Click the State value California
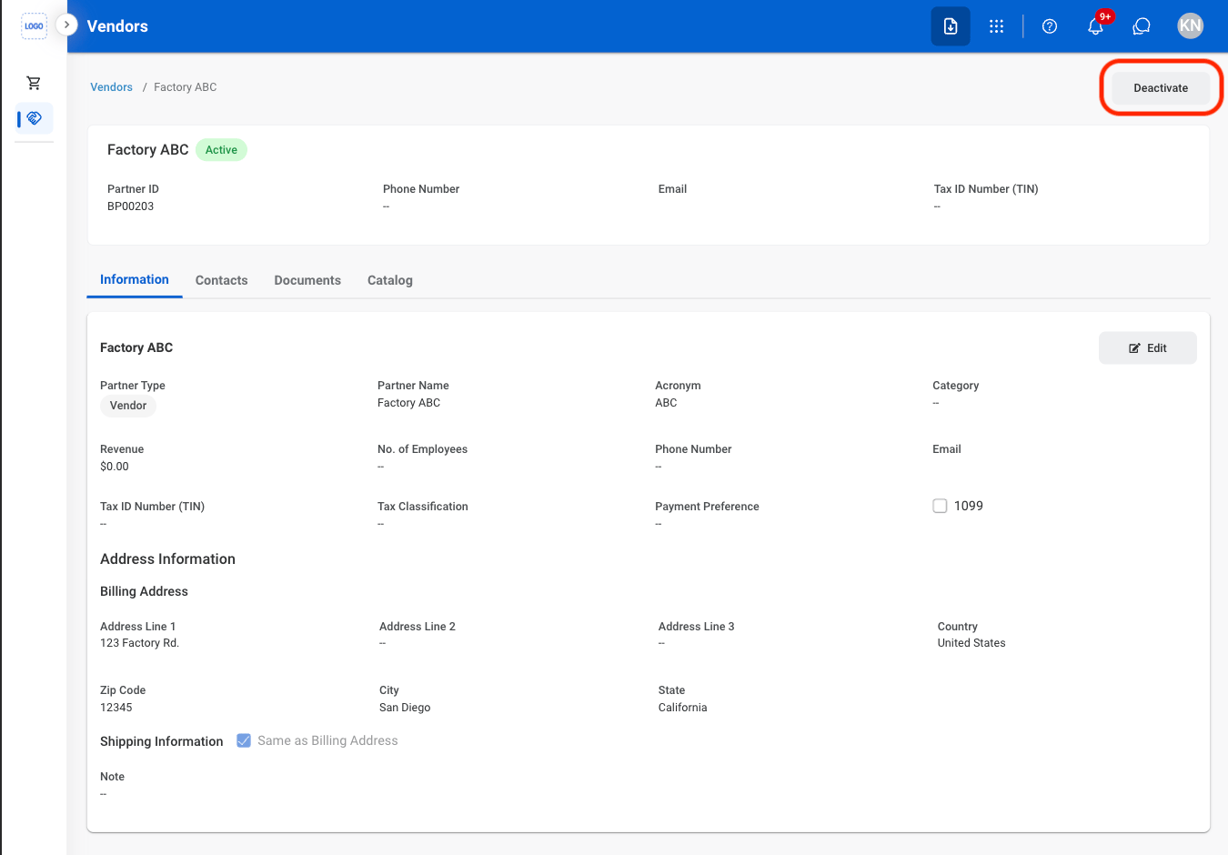Viewport: 1228px width, 855px height. [x=683, y=708]
